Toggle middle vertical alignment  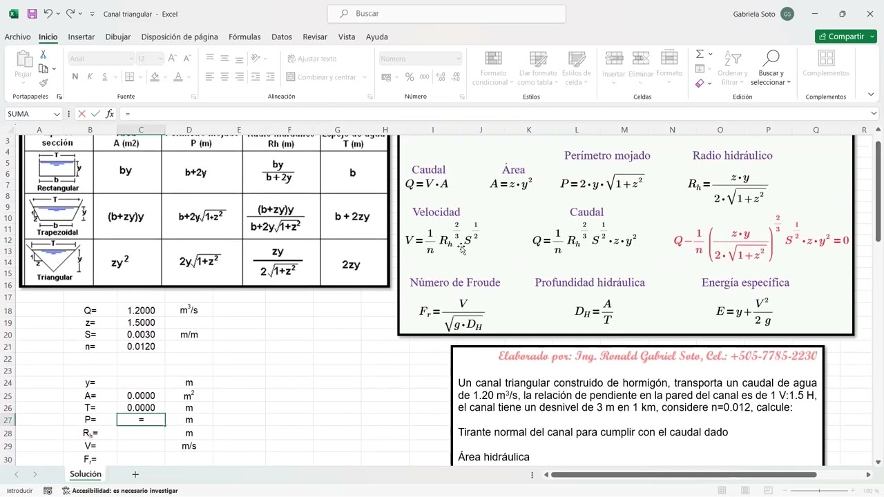[x=225, y=59]
